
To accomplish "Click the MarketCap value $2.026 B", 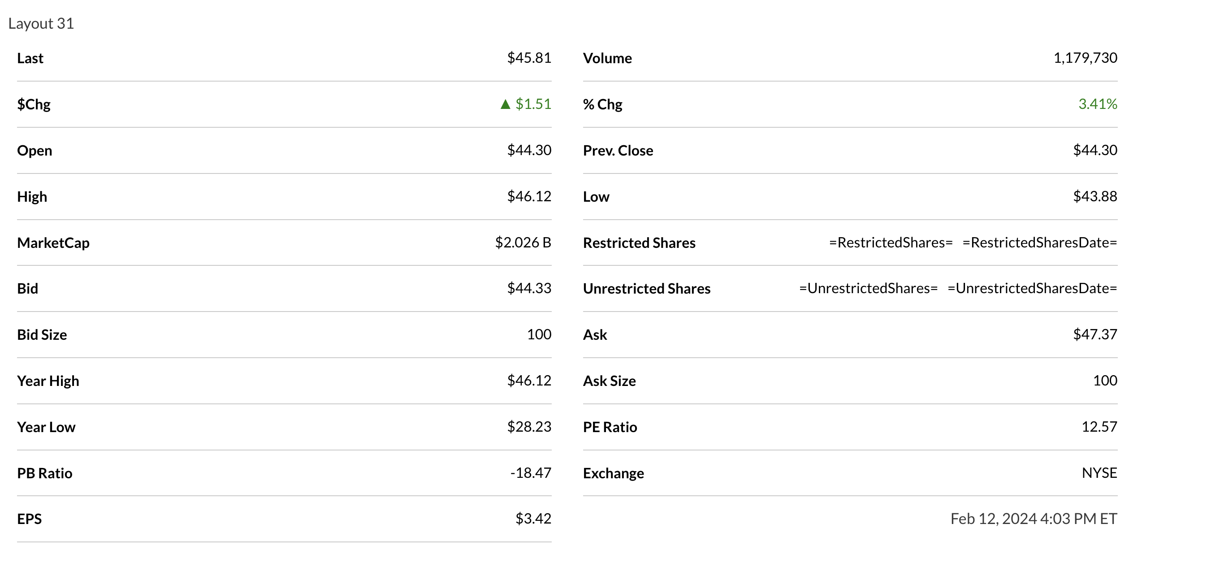I will click(x=523, y=243).
